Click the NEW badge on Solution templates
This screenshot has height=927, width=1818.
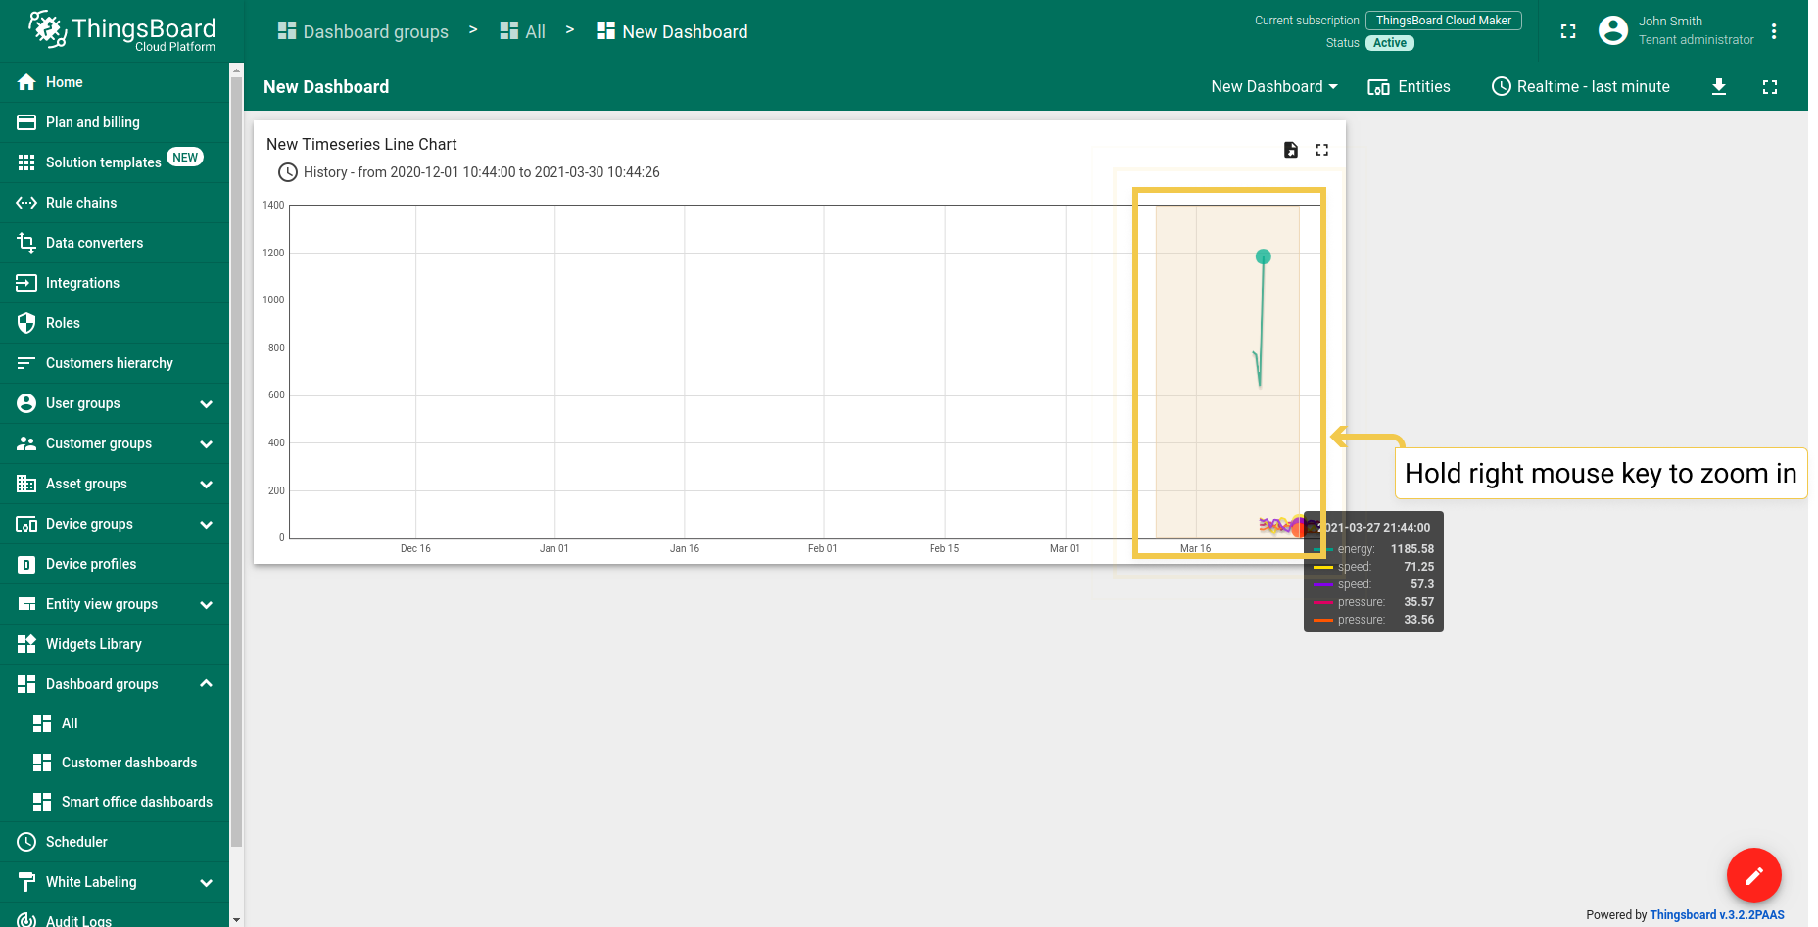tap(185, 157)
